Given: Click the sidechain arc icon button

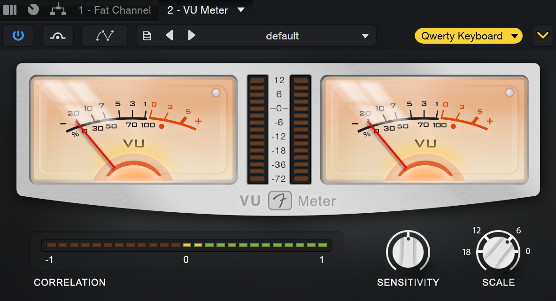Looking at the screenshot, I should click(58, 36).
